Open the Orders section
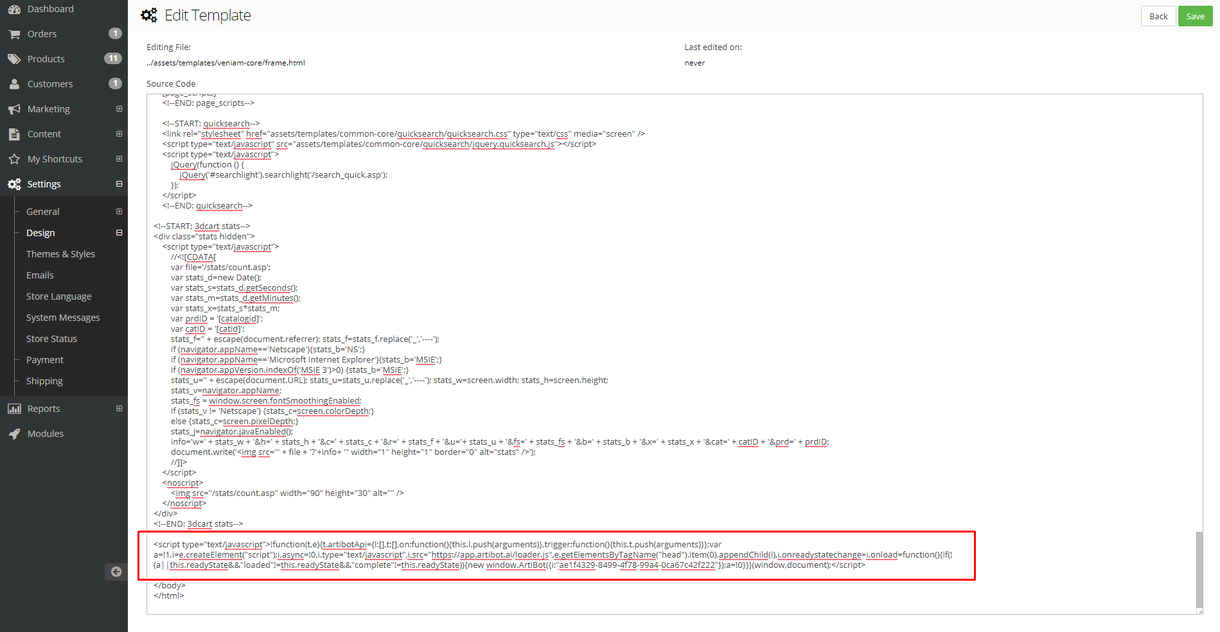This screenshot has height=632, width=1220. click(42, 34)
